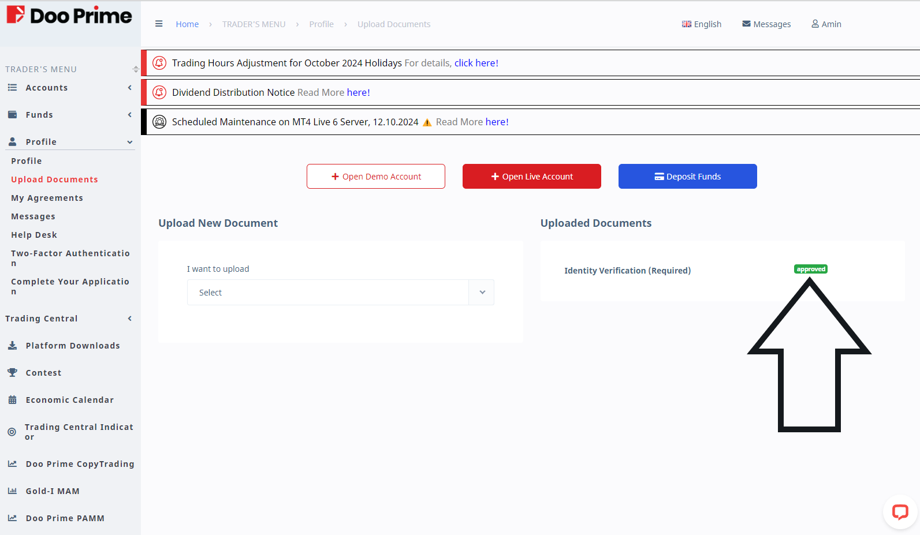Click the dropdown arrow of the Select box
Viewport: 920px width, 535px height.
(x=482, y=293)
